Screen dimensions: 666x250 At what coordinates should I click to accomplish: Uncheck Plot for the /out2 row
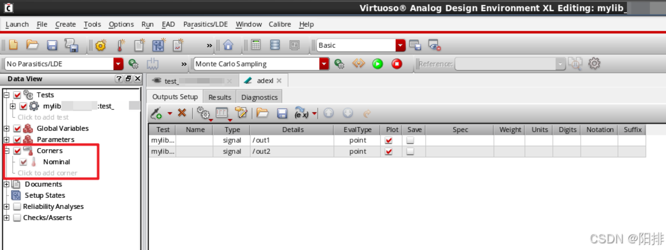[x=389, y=152]
